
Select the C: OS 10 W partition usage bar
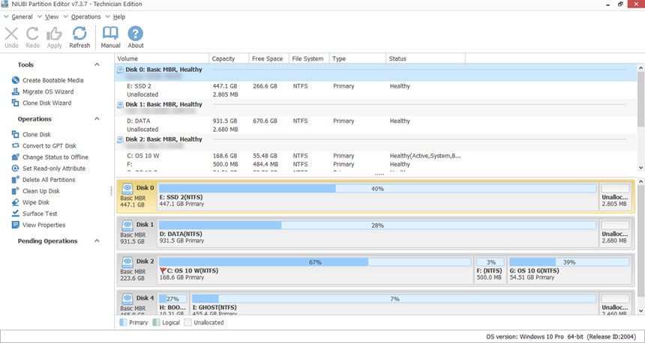click(315, 262)
